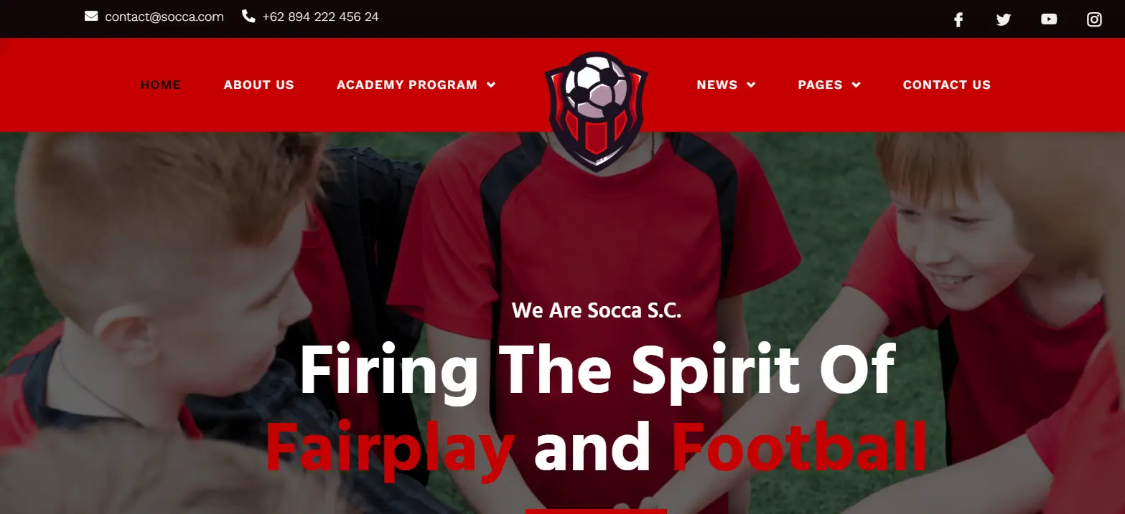Viewport: 1125px width, 514px height.
Task: Click the contact@socca.com email link
Action: pos(164,16)
